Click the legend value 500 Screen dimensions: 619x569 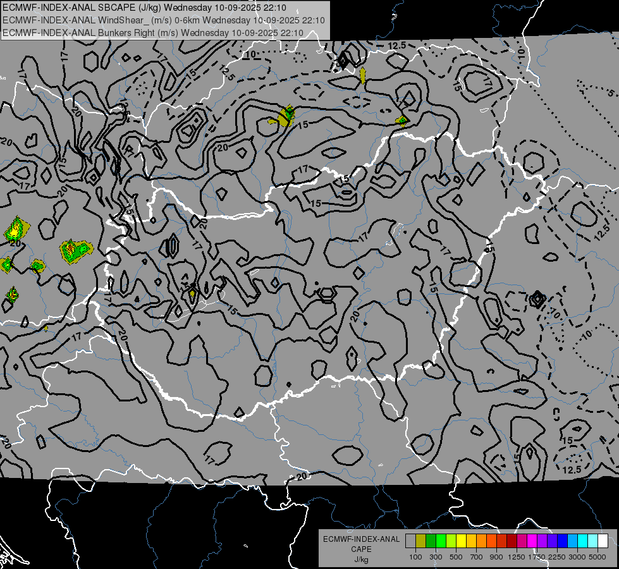coord(456,557)
